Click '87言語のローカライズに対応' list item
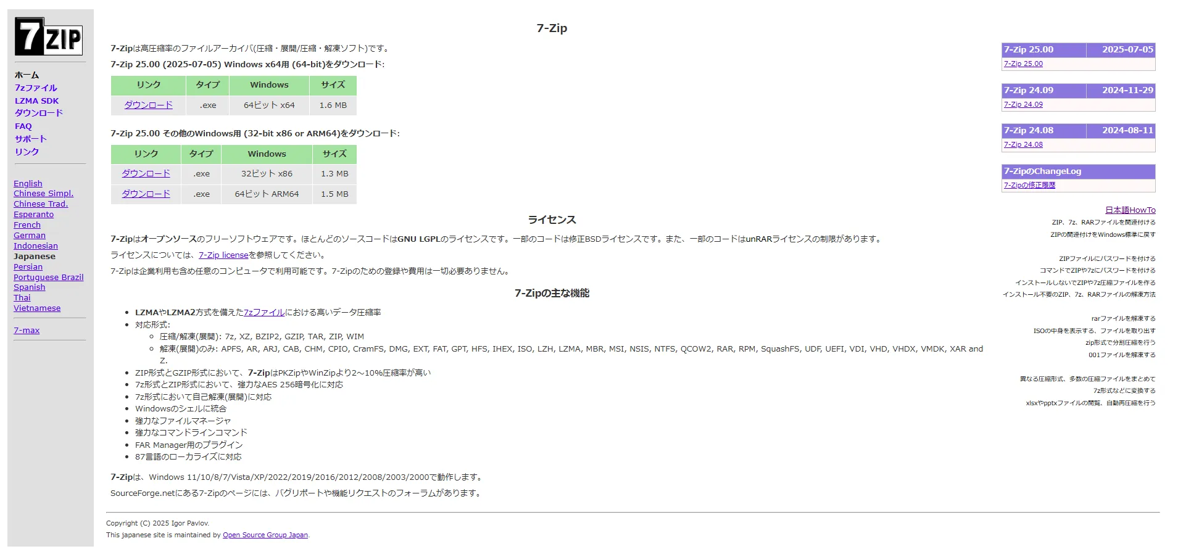The height and width of the screenshot is (557, 1178). tap(188, 456)
